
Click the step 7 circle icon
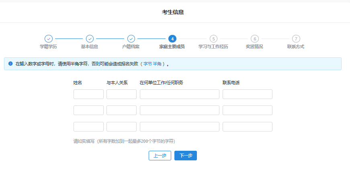pos(296,39)
